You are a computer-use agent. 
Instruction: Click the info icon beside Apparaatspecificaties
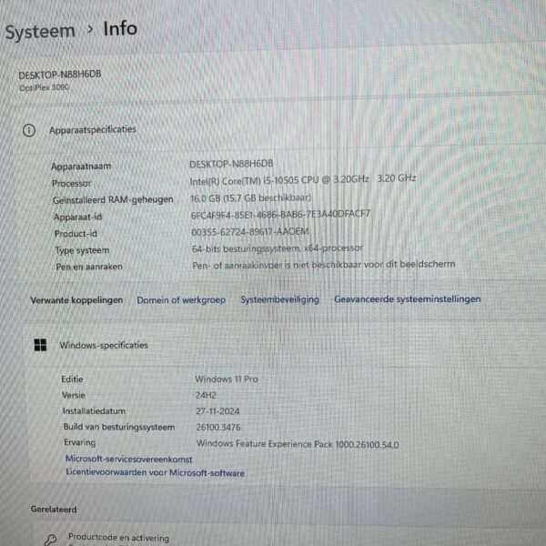[29, 130]
